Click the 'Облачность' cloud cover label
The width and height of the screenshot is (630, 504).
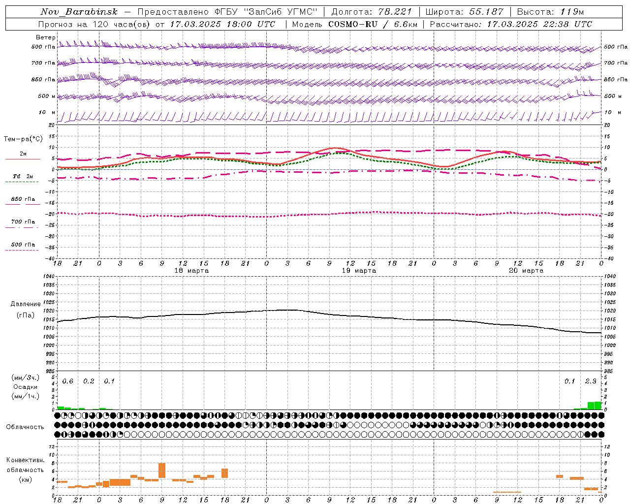pyautogui.click(x=25, y=427)
